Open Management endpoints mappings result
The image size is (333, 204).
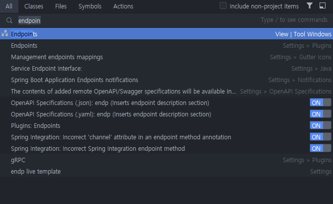point(166,57)
